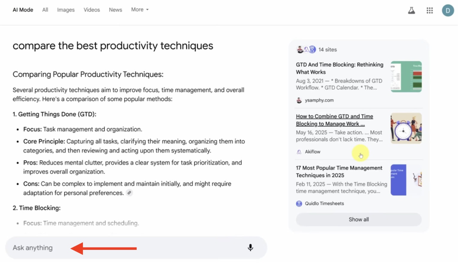Click the Quidlo Timesheets favicon icon
The image size is (460, 263).
(299, 203)
